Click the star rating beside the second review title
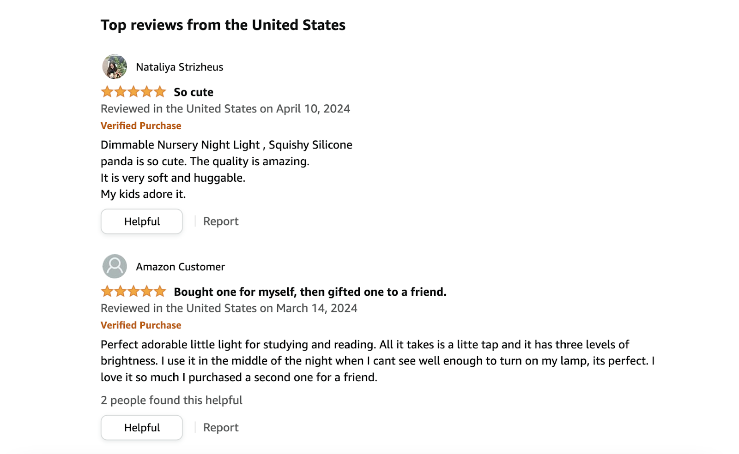 (133, 291)
